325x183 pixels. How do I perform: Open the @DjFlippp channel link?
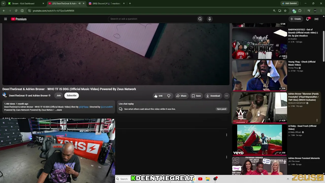84,107
